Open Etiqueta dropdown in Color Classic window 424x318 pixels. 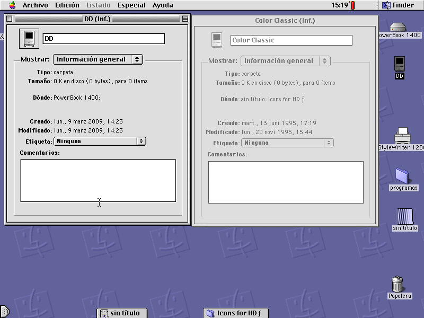click(x=287, y=143)
